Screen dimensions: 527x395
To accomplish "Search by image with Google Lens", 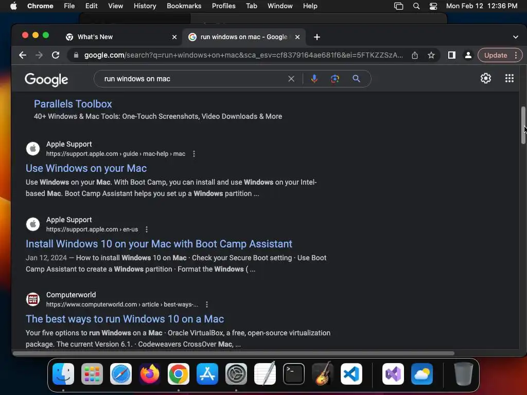I will [335, 79].
